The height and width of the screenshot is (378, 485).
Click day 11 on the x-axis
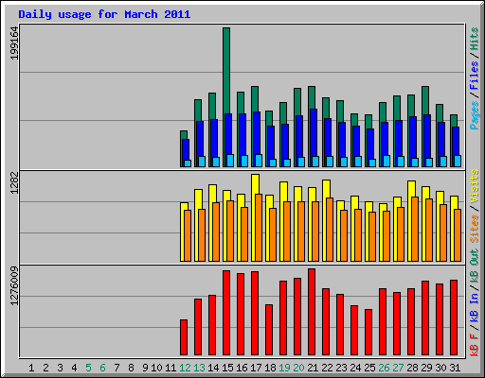tap(171, 368)
